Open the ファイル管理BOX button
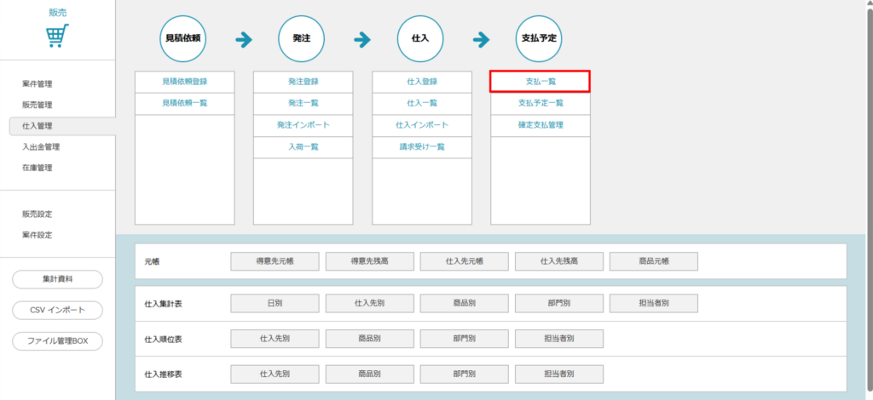The image size is (873, 400). [57, 341]
